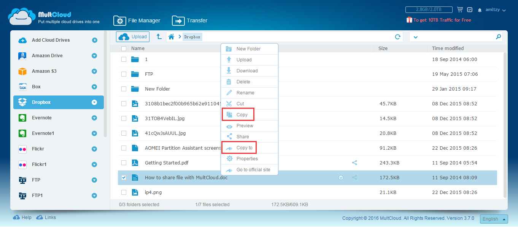Viewport: 518px width, 227px height.
Task: Open the Help link
Action: (22, 218)
